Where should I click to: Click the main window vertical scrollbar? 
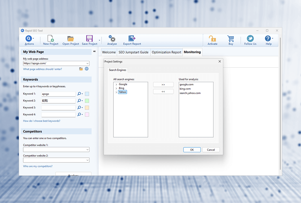(x=280, y=104)
